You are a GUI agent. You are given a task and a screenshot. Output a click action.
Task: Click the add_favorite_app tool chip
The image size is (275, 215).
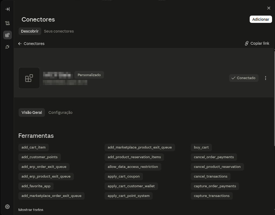[36, 186]
